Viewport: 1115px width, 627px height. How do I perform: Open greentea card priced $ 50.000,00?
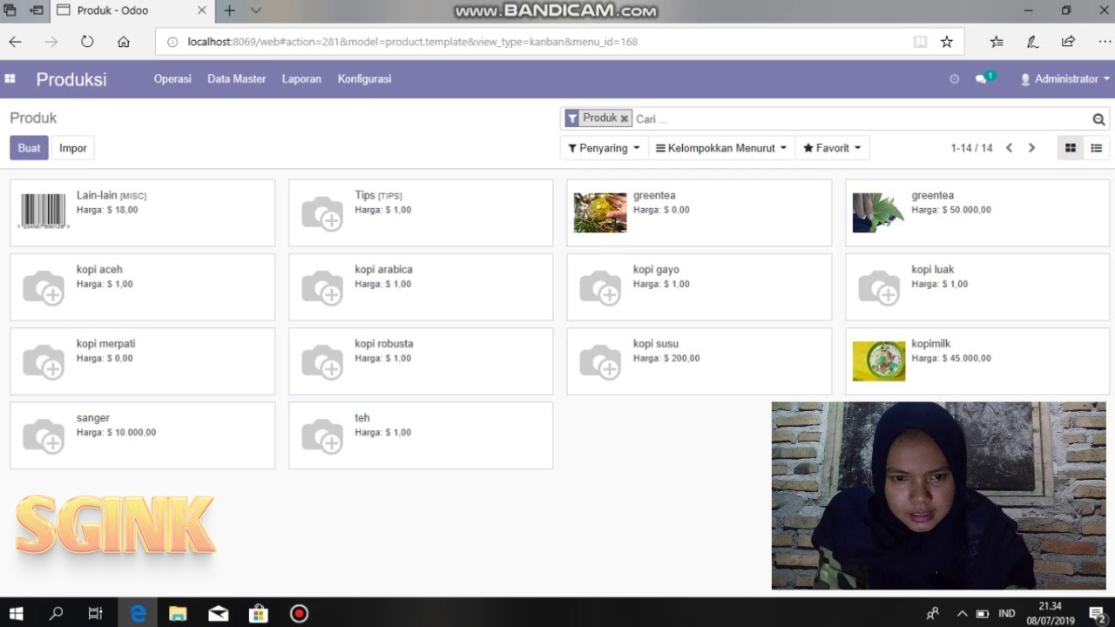click(977, 212)
